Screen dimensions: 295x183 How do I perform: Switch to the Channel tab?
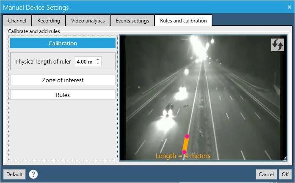17,20
